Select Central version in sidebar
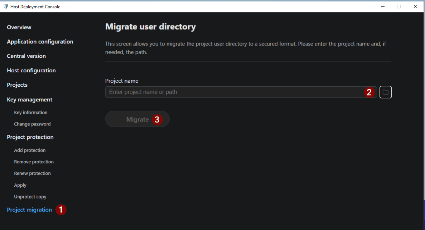 (x=26, y=56)
